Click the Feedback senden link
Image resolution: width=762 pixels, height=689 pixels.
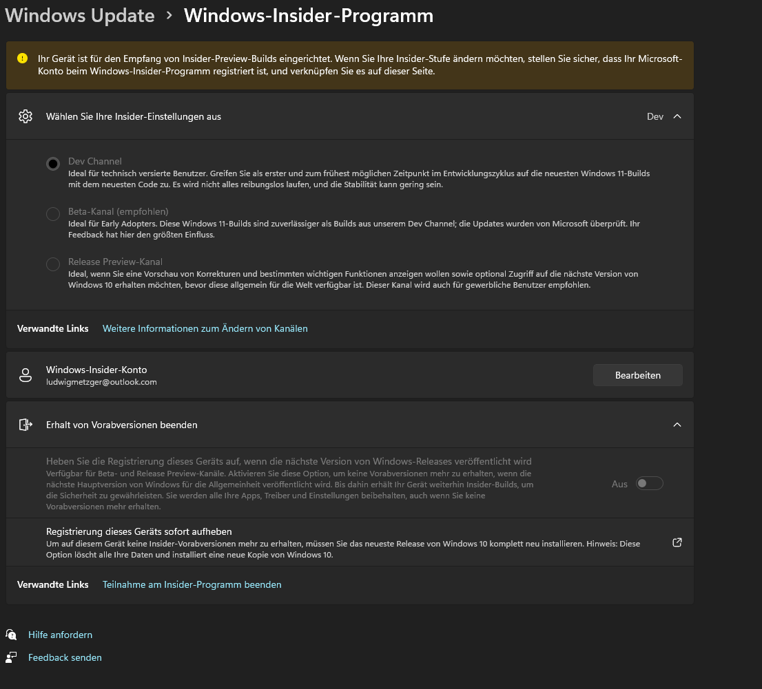click(65, 657)
